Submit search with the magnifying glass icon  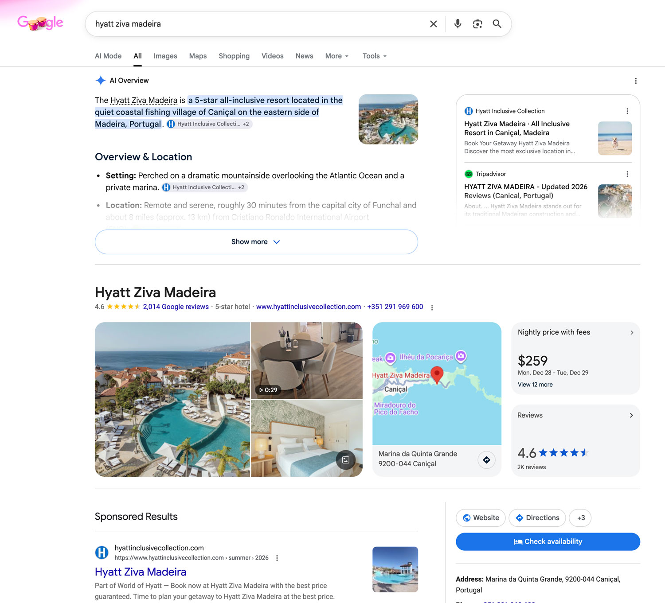coord(497,24)
